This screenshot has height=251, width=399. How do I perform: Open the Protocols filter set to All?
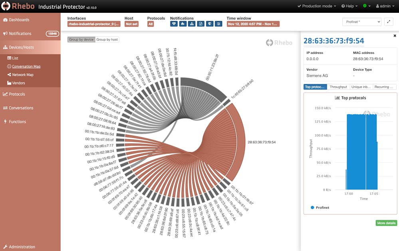[x=151, y=24]
